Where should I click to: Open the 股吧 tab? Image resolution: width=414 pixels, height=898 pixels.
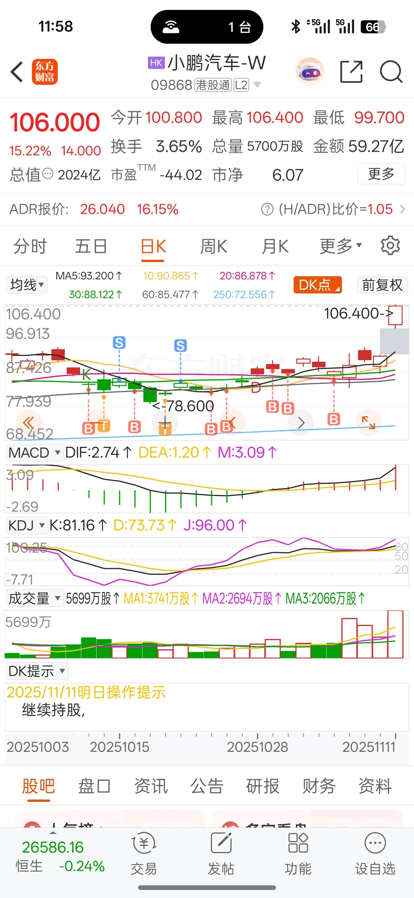38,787
